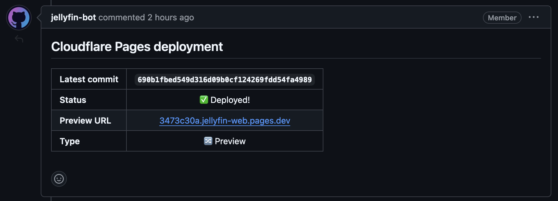The image size is (558, 201).
Task: Click the Preview URL row label
Action: [85, 121]
